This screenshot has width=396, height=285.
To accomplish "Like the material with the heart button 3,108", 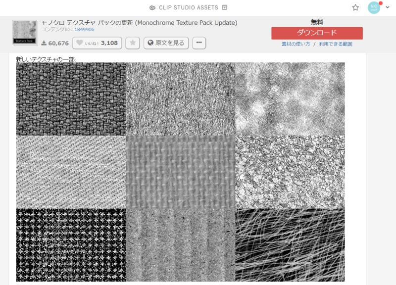I will (x=97, y=43).
